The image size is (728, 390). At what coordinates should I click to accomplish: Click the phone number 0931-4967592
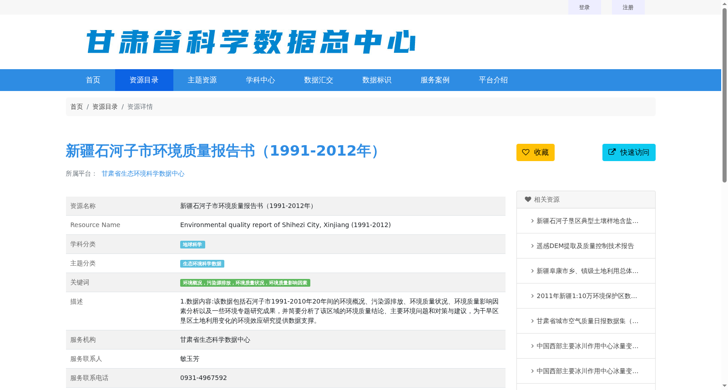(x=203, y=378)
